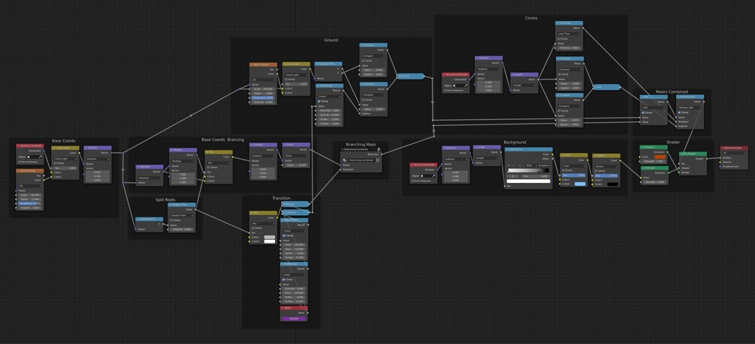The image size is (755, 344).
Task: Open the Absolute operation dropdown
Action: coord(149,178)
